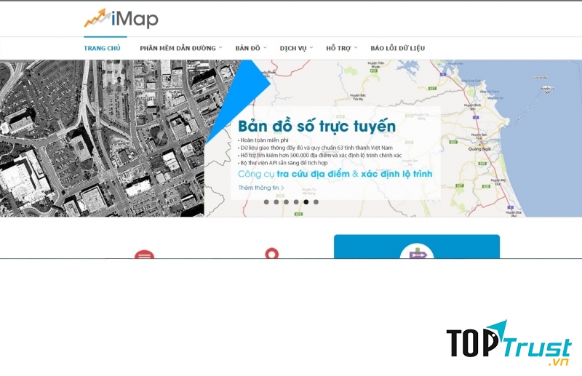Select the active fifth carousel dot
The height and width of the screenshot is (376, 582).
click(x=306, y=202)
